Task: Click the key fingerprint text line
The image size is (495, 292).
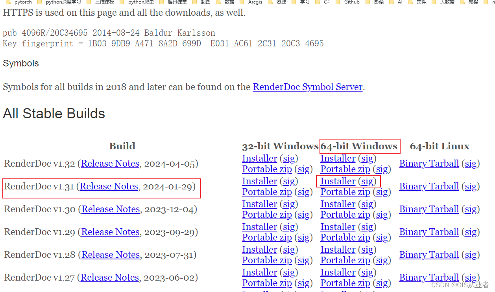Action: coord(163,43)
